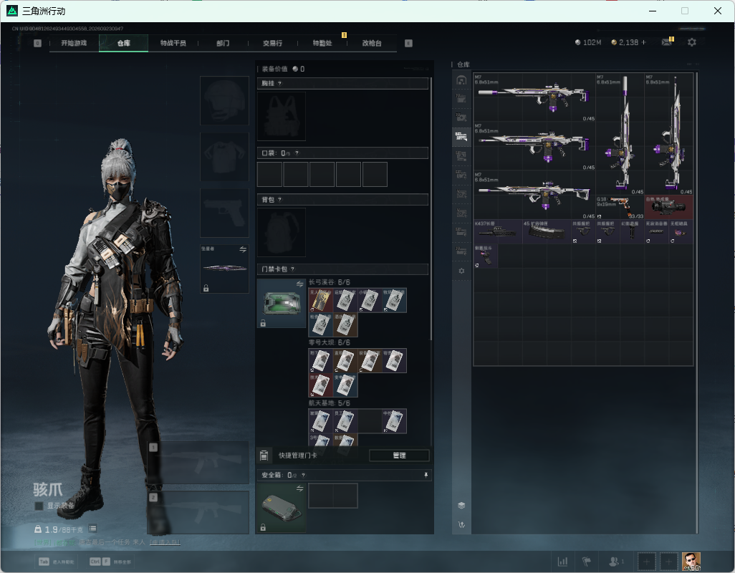Select the highlighted stash filter icon
The width and height of the screenshot is (735, 573).
coord(461,137)
